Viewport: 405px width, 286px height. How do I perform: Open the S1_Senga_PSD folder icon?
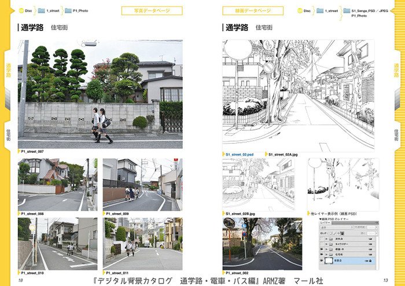(x=347, y=10)
